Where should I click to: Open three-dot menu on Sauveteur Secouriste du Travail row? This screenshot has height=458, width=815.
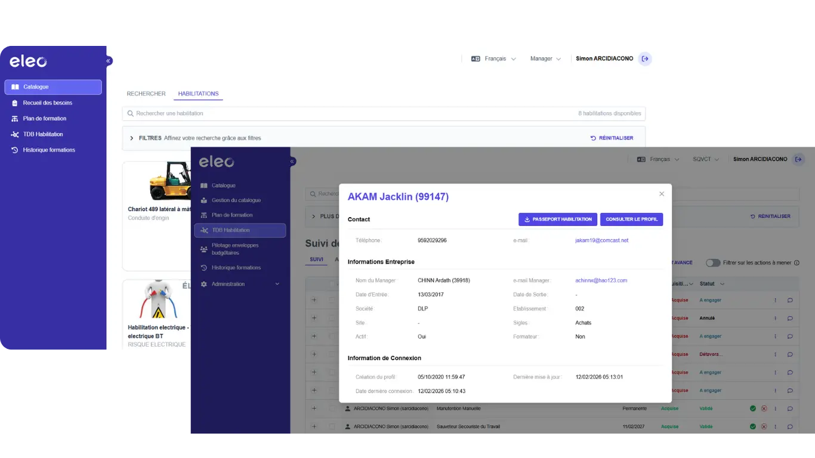click(x=776, y=426)
